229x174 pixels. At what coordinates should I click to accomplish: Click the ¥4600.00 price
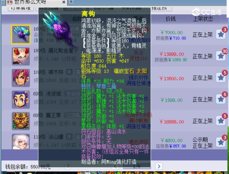point(171,141)
